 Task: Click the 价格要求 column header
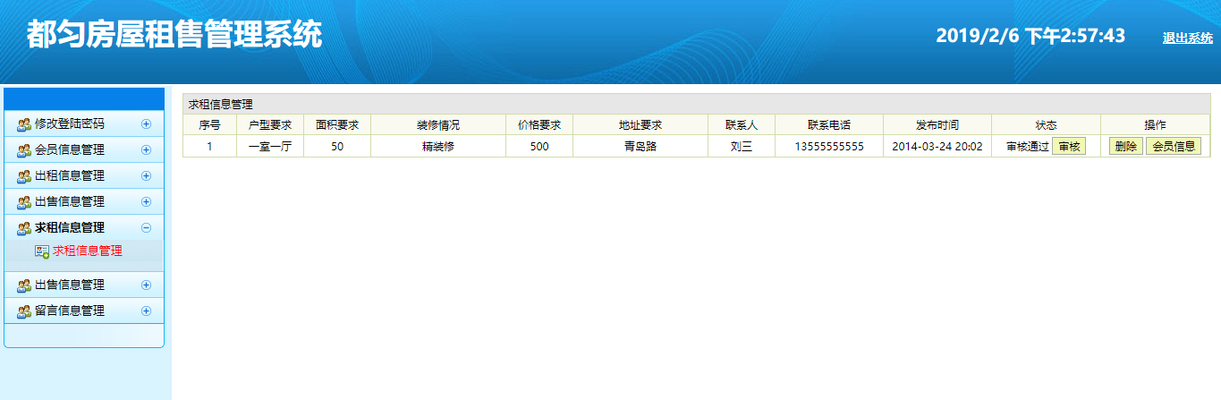pyautogui.click(x=539, y=124)
